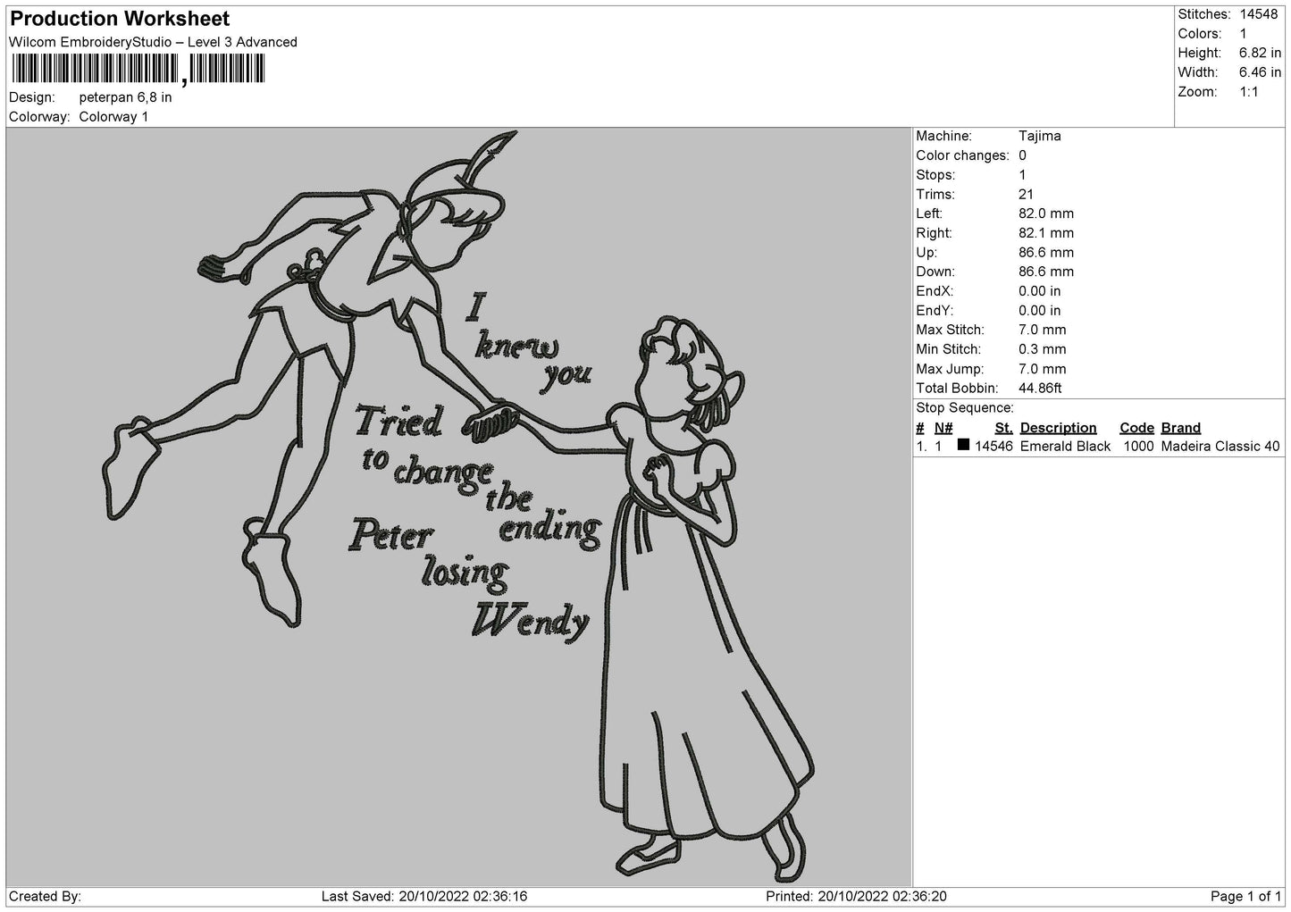Click the "Stop Sequence:" heading
Screen dimensions: 1291x912
click(965, 408)
